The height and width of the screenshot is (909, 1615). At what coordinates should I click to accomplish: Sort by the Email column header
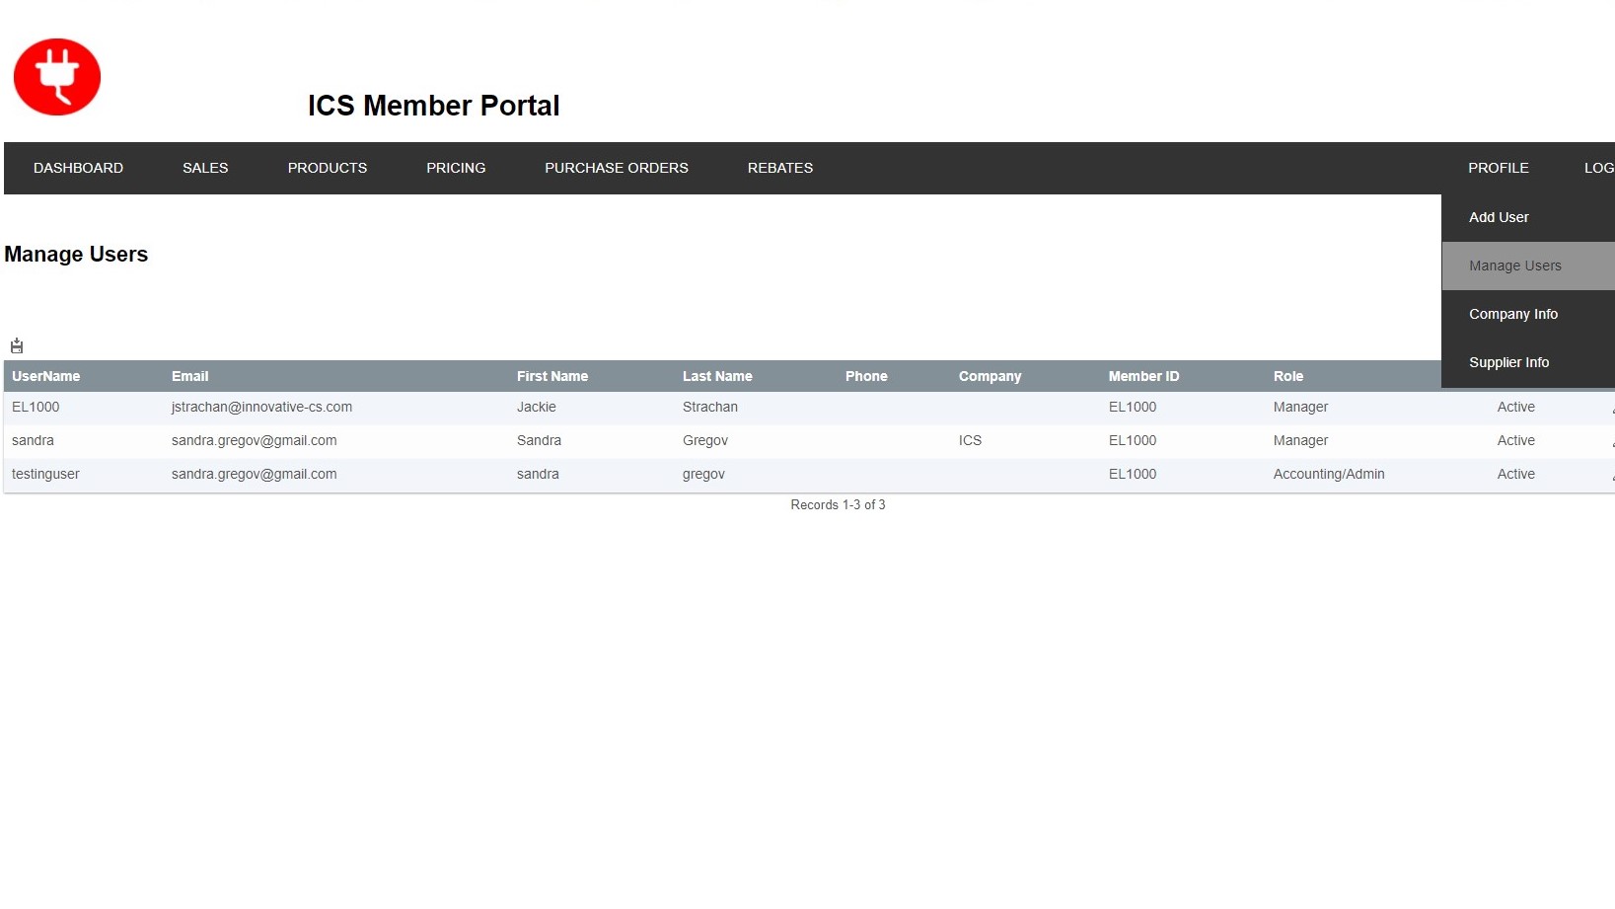tap(189, 376)
